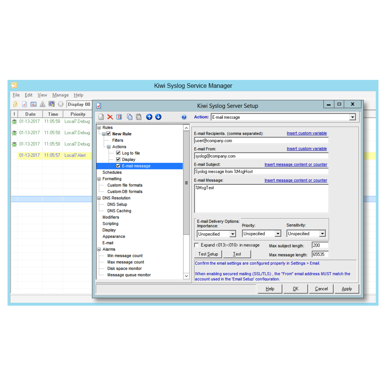Delete selected item using the red X icon
This screenshot has width=386, height=386.
point(110,117)
